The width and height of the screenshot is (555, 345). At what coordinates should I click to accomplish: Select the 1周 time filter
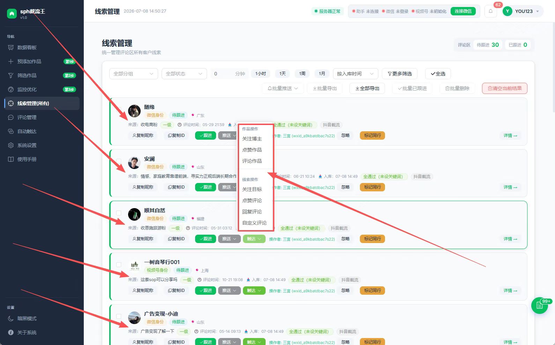(x=302, y=74)
